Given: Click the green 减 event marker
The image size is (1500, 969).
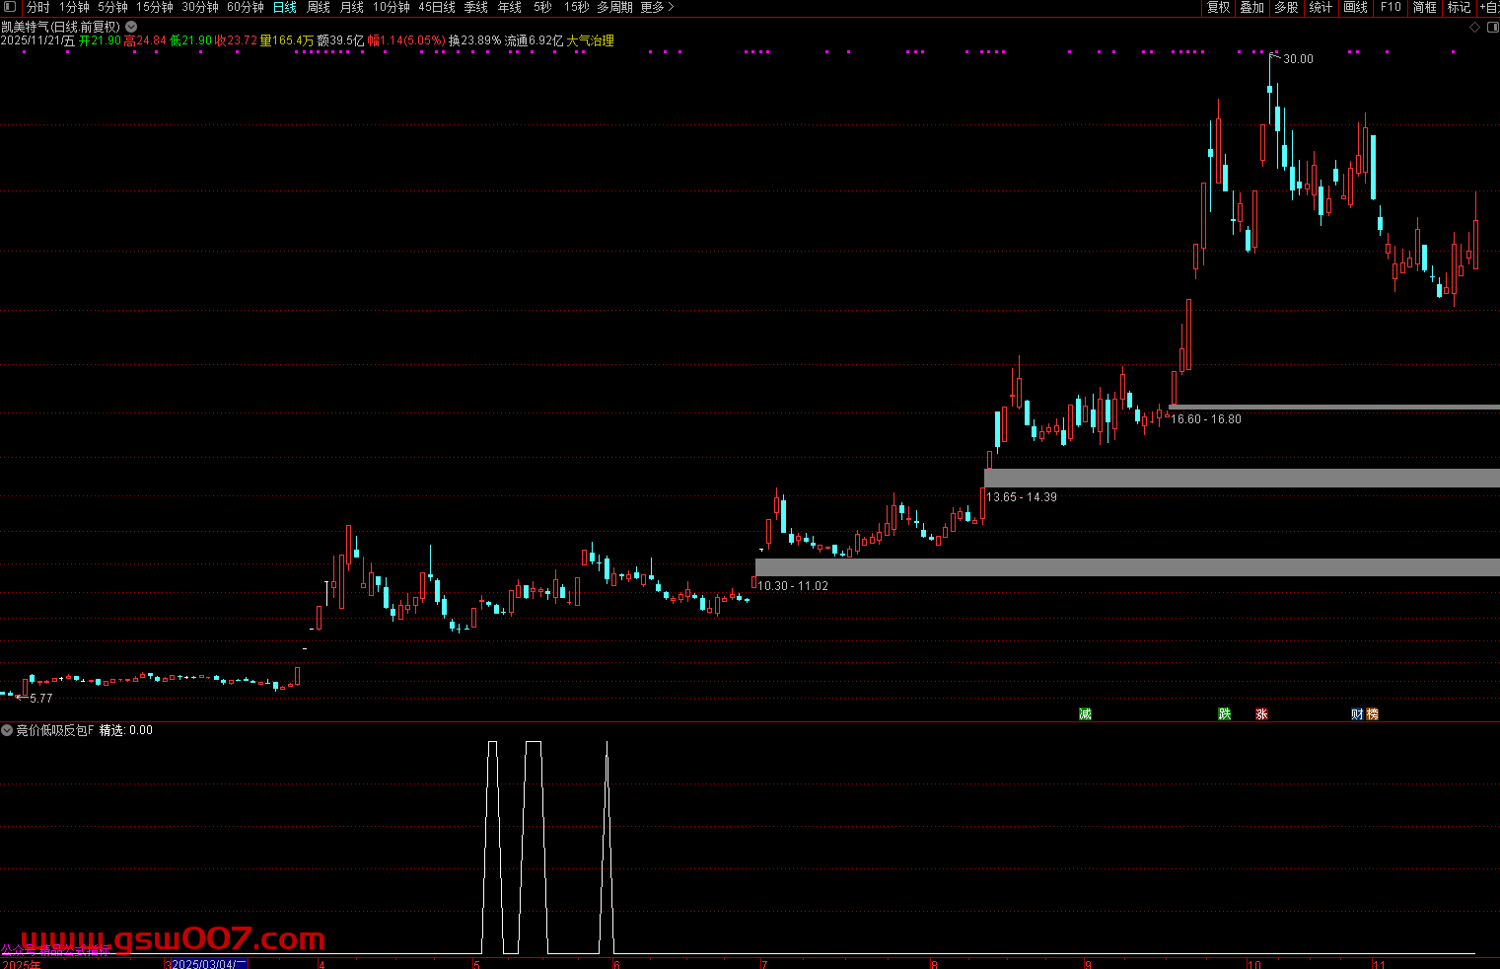Looking at the screenshot, I should [1085, 713].
